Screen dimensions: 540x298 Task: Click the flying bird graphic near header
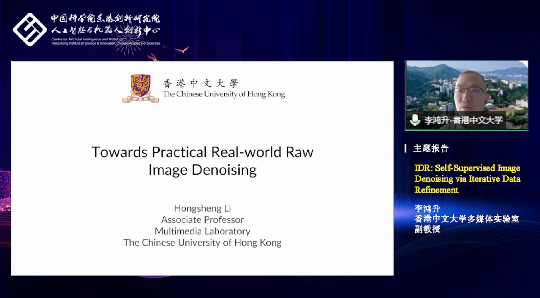click(x=182, y=50)
